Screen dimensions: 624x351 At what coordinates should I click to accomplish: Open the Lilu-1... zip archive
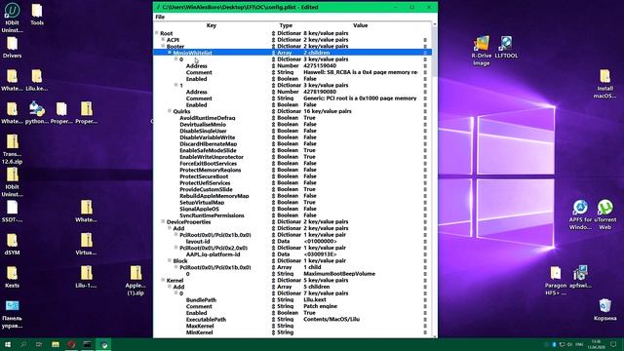(87, 277)
